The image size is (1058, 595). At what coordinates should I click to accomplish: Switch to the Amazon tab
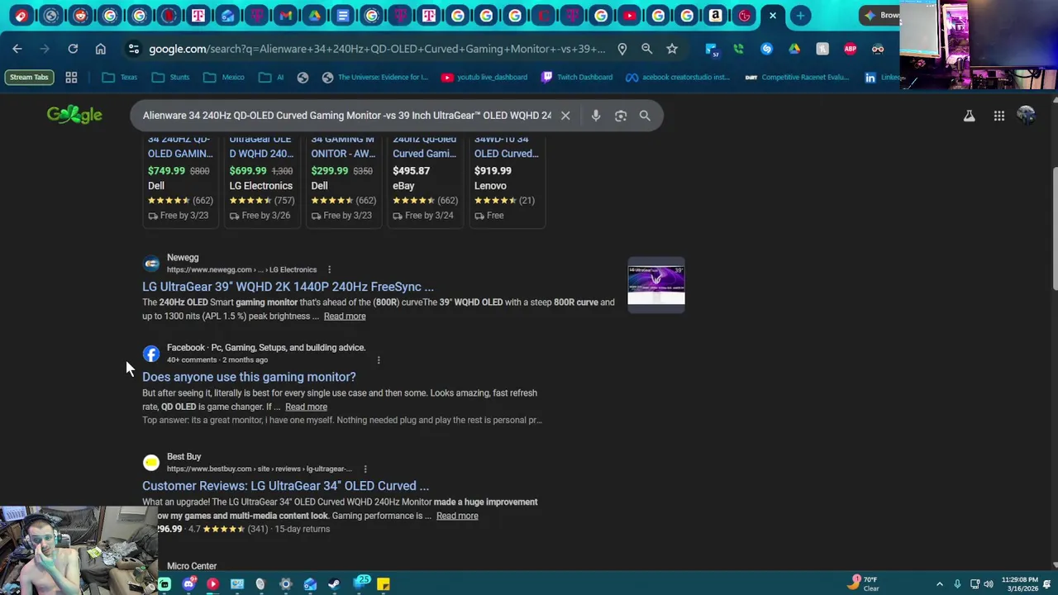click(716, 15)
